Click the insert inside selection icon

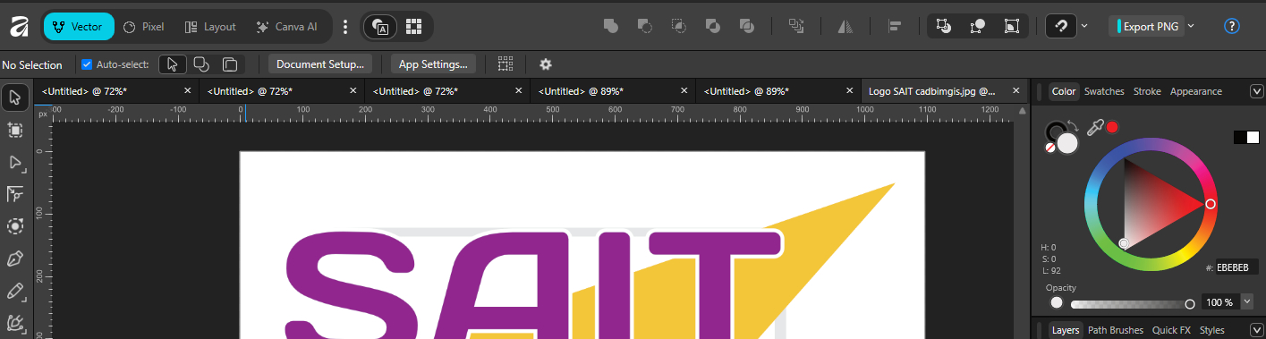pos(1012,27)
